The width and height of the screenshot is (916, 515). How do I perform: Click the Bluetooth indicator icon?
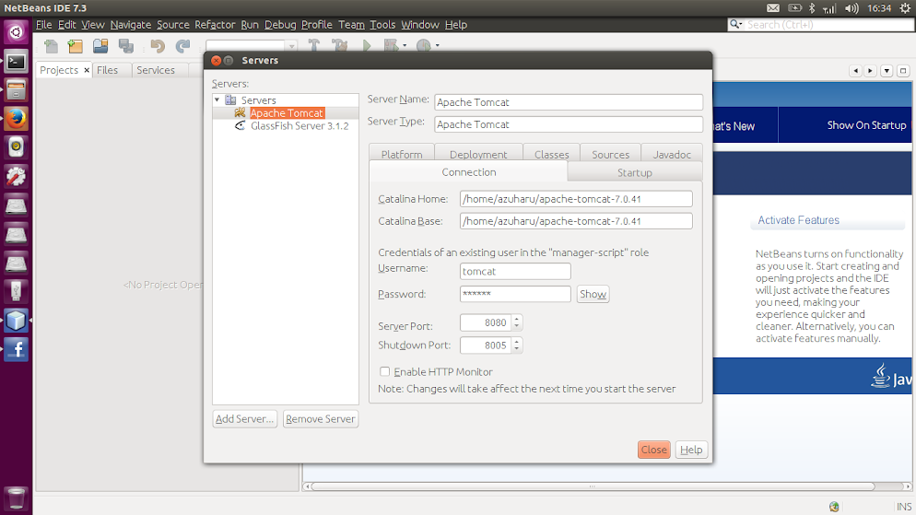coord(812,8)
